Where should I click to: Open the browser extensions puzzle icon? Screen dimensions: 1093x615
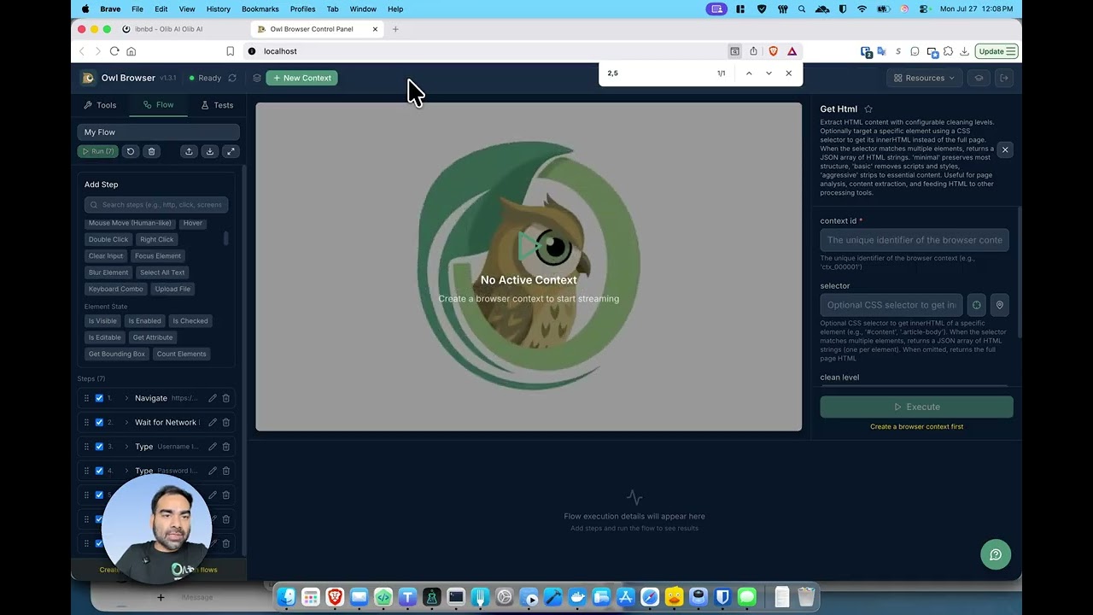pyautogui.click(x=948, y=51)
